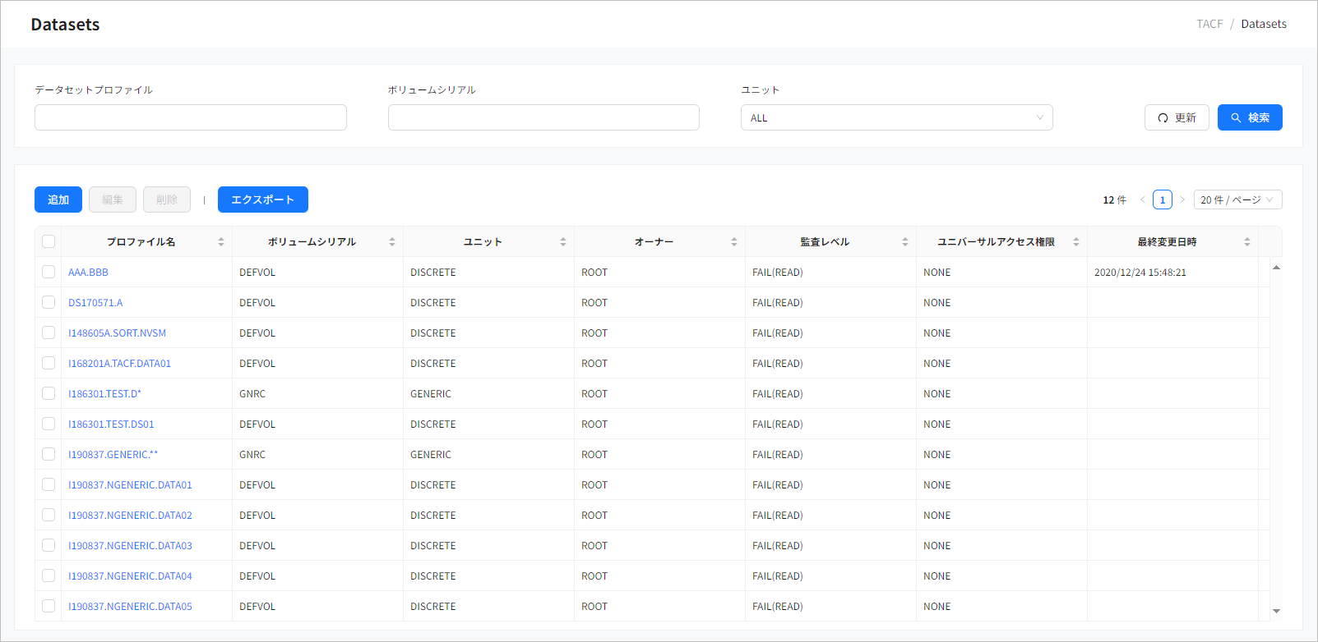1318x642 pixels.
Task: Click the 更新 refresh button
Action: (x=1177, y=117)
